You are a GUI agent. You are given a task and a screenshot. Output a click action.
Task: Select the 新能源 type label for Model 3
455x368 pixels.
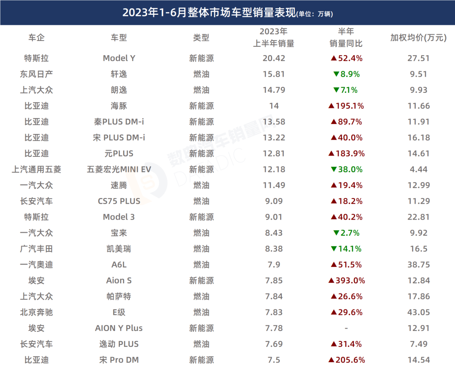click(x=202, y=217)
